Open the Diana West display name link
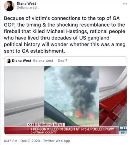 pos(26,4)
